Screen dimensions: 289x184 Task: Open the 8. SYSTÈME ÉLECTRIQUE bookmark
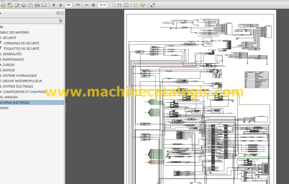click(17, 87)
